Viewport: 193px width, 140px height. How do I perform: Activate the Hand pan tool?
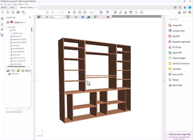click(74, 12)
